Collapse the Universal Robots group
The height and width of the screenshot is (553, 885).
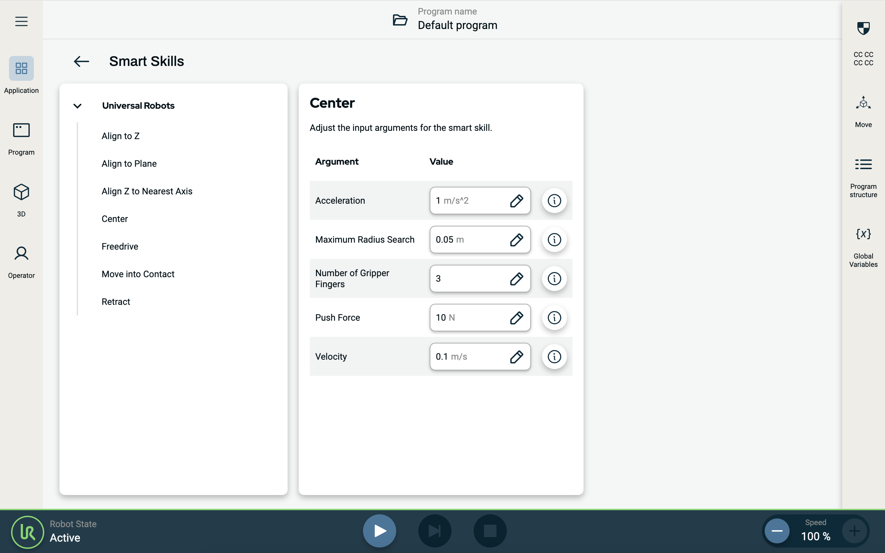77,106
